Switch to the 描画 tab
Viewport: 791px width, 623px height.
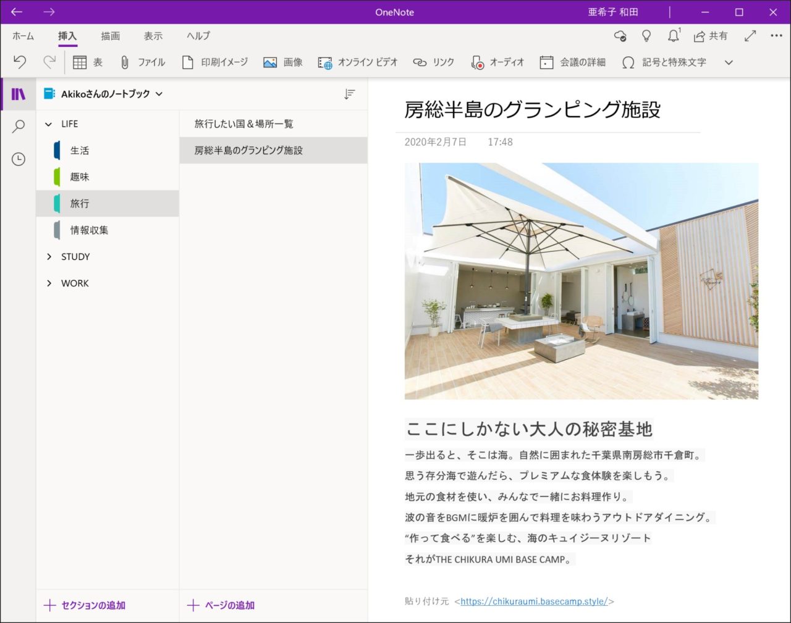tap(111, 36)
